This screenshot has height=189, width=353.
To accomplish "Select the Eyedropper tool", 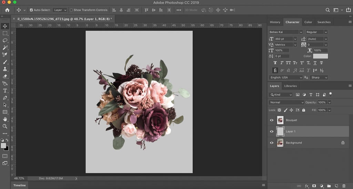I will [5, 55].
